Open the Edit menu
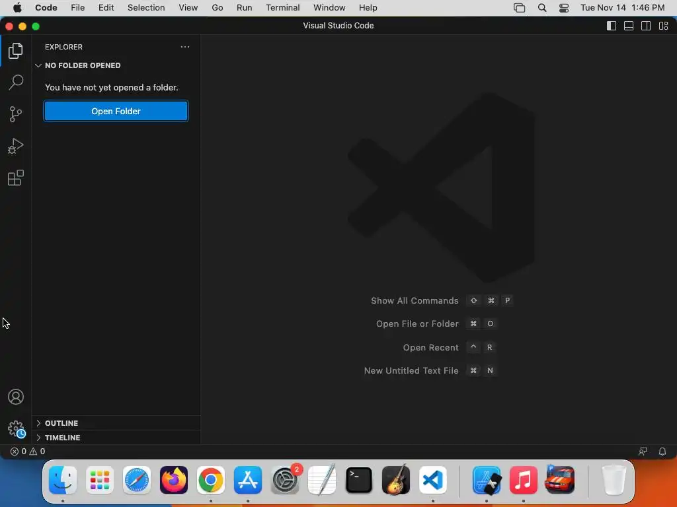The height and width of the screenshot is (507, 677). tap(106, 8)
